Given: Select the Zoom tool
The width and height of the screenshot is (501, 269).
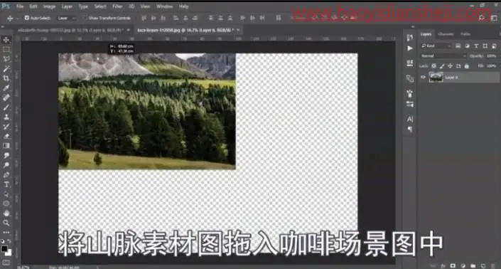Looking at the screenshot, I should click(x=6, y=223).
